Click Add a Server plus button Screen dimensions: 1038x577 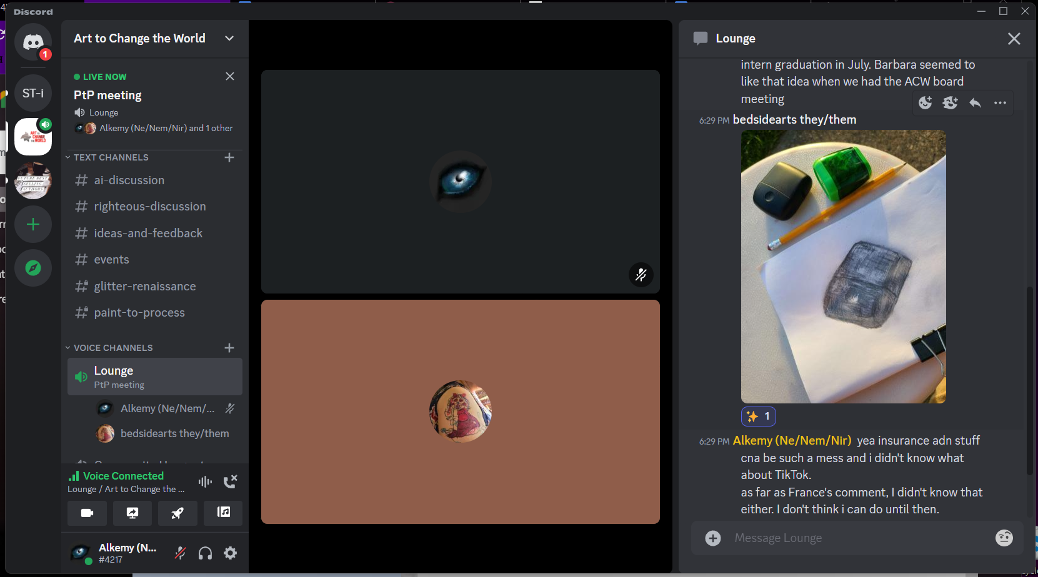(33, 225)
